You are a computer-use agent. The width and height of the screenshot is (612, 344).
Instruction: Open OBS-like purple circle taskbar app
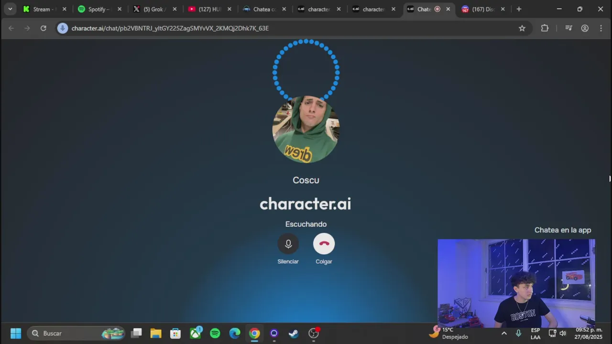click(274, 333)
